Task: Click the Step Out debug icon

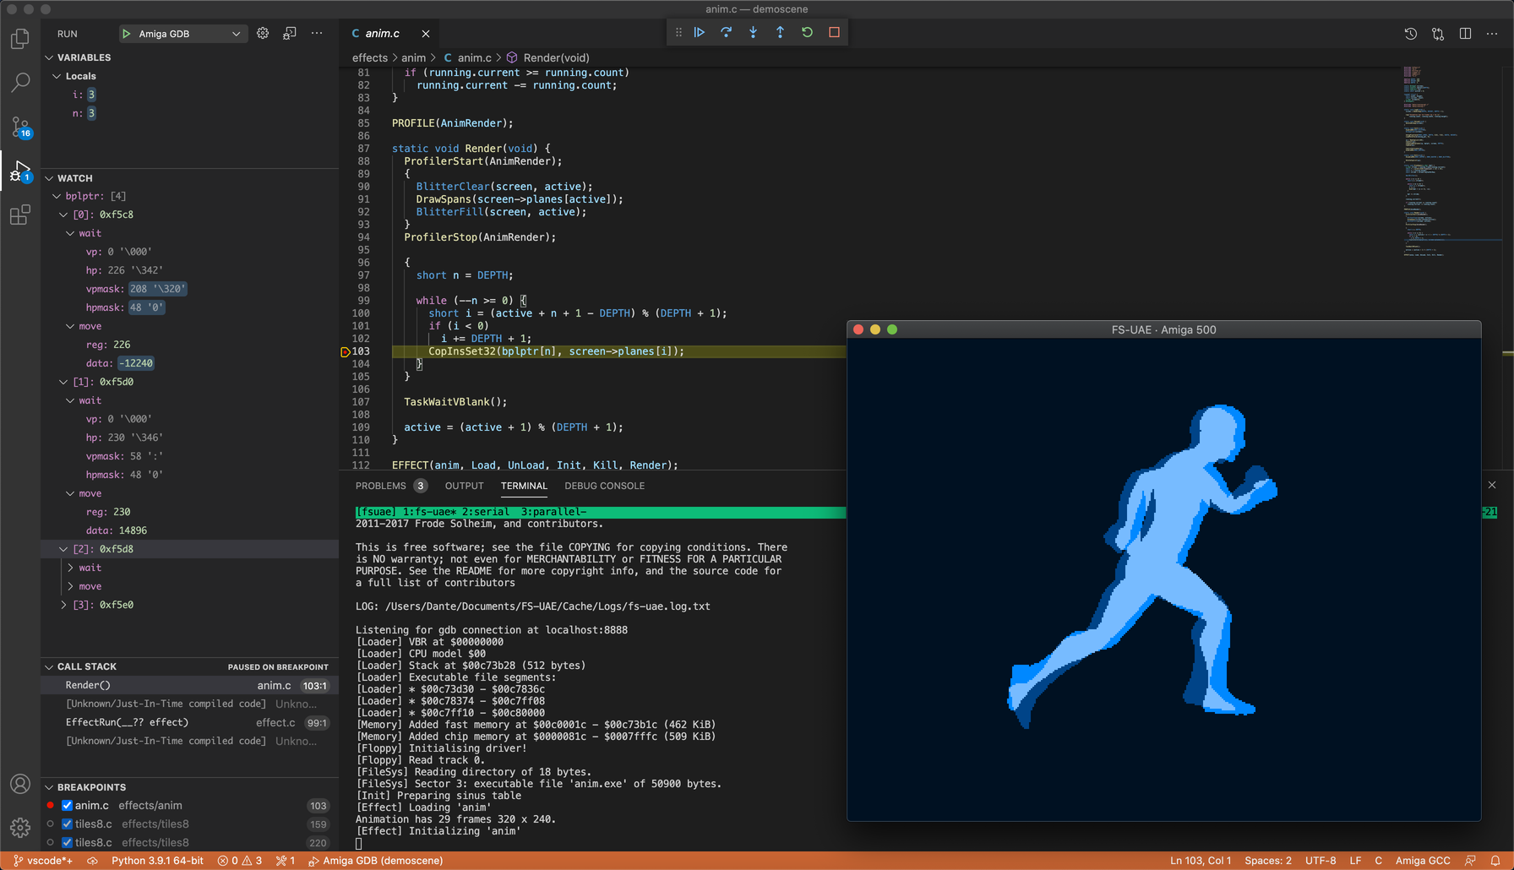Action: [780, 32]
